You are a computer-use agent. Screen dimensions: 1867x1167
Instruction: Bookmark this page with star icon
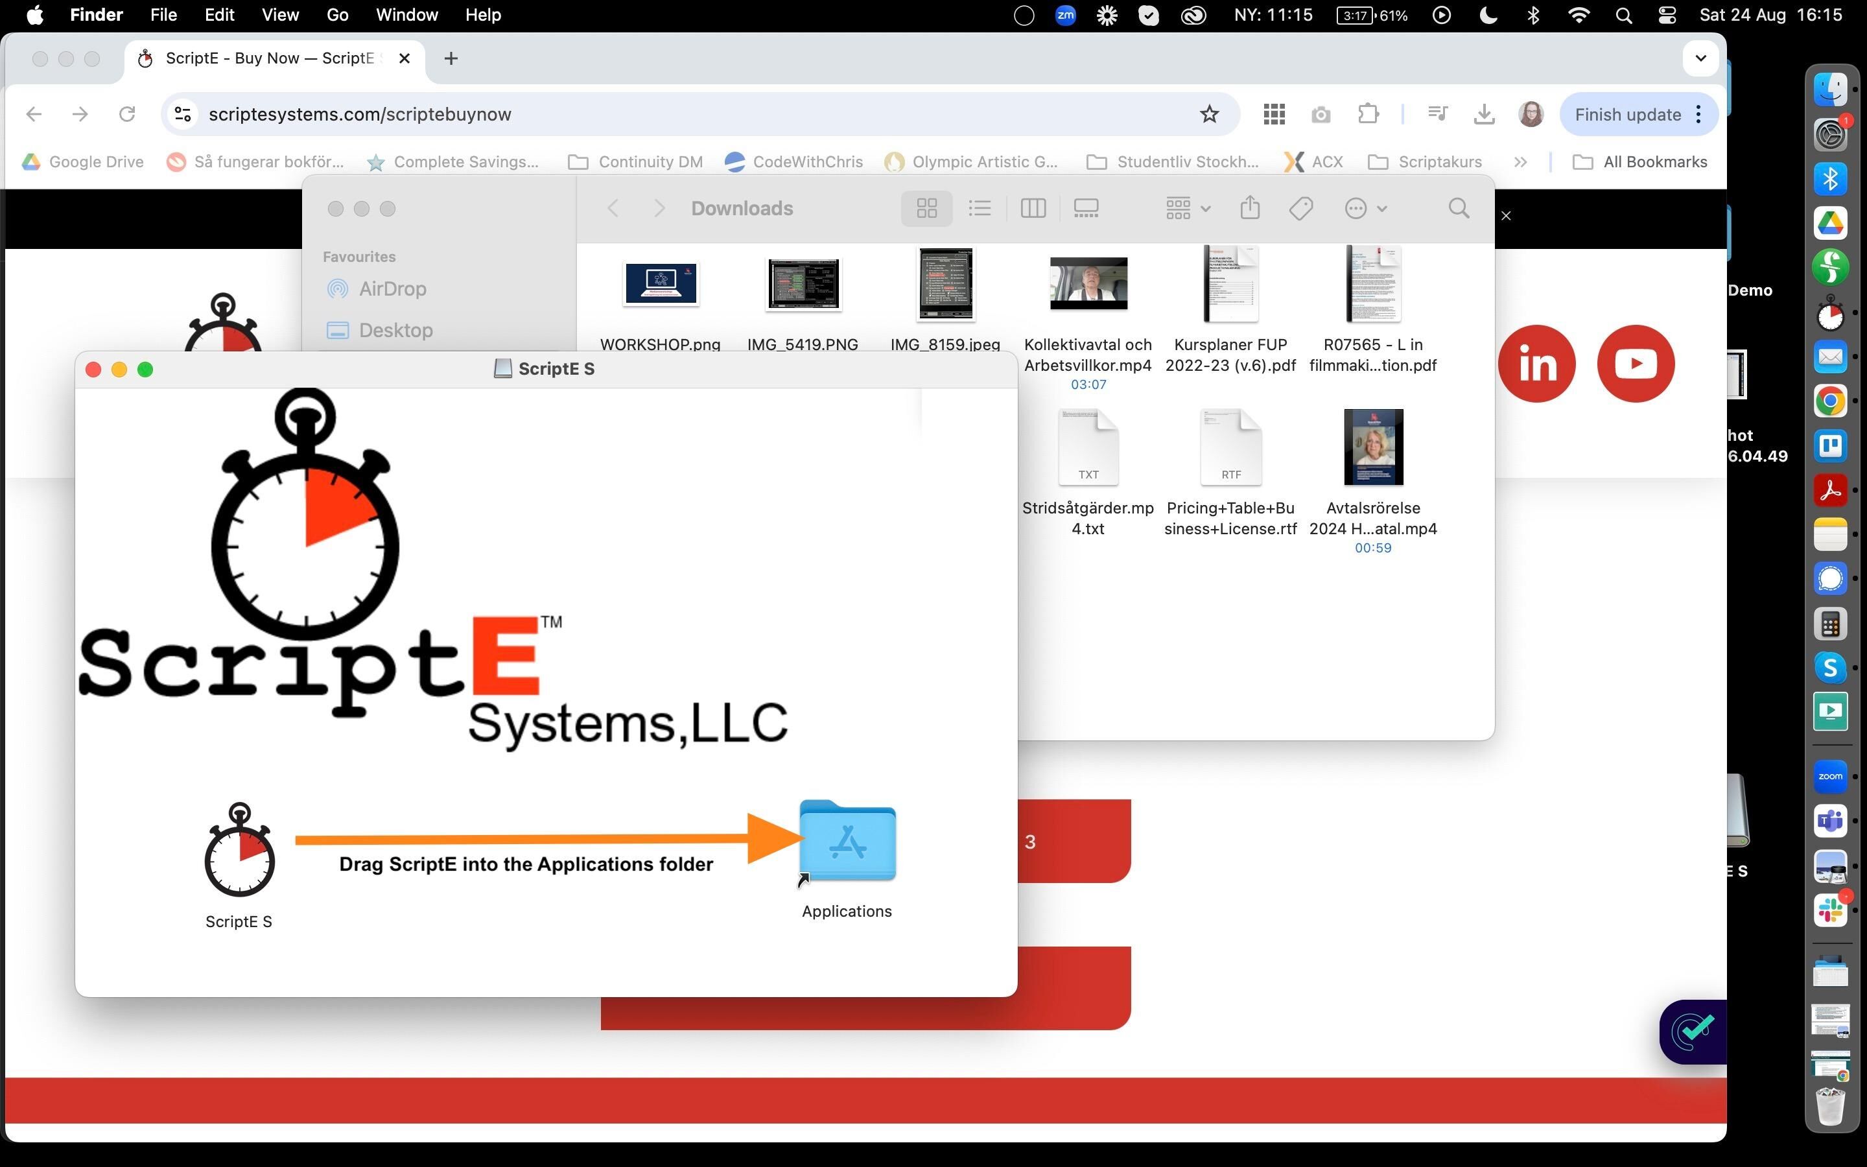coord(1209,114)
